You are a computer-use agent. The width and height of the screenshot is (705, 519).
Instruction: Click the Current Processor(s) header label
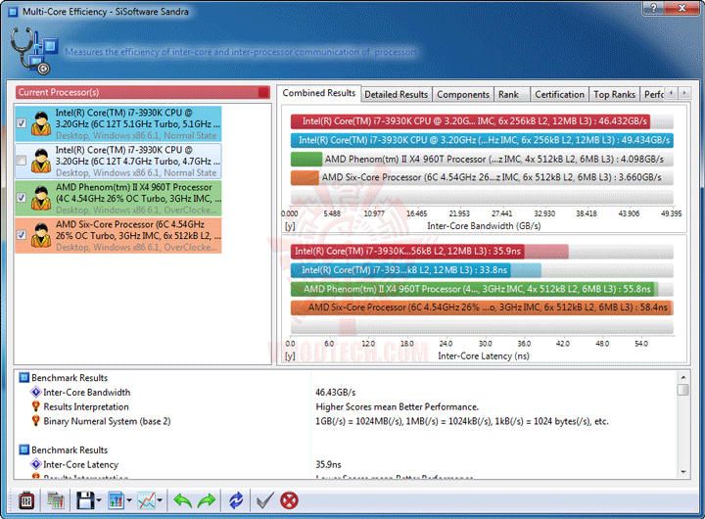[x=59, y=92]
